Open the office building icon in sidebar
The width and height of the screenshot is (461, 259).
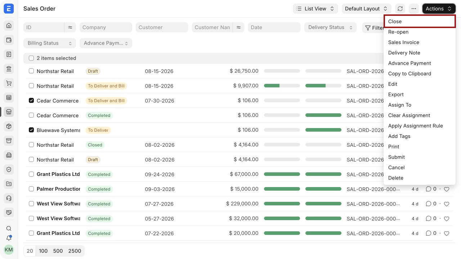click(x=9, y=155)
